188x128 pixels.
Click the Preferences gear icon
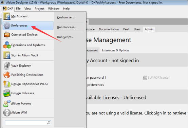click(x=7, y=26)
